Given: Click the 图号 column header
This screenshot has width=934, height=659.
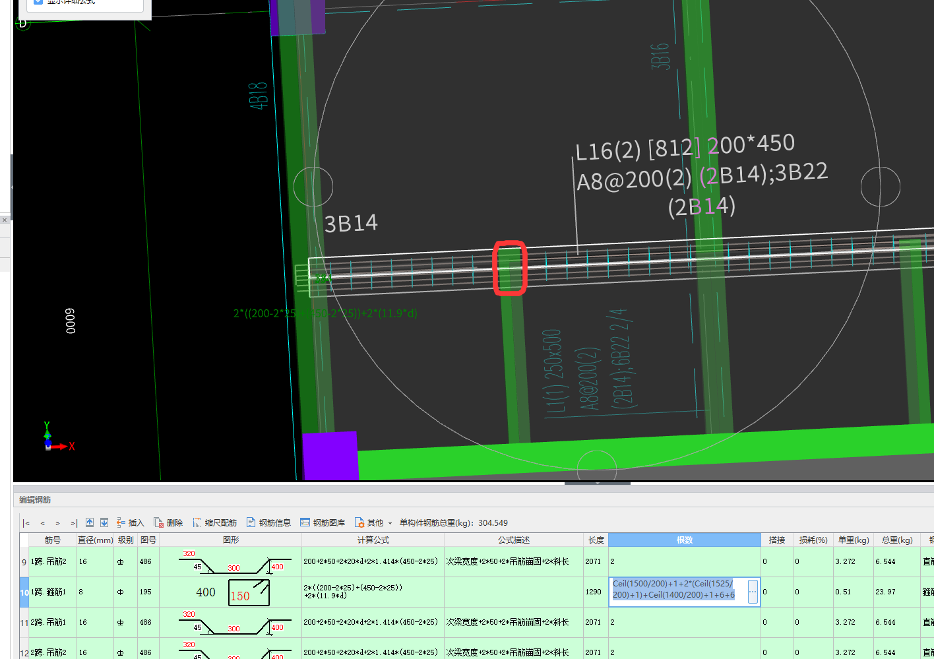Looking at the screenshot, I should [148, 540].
